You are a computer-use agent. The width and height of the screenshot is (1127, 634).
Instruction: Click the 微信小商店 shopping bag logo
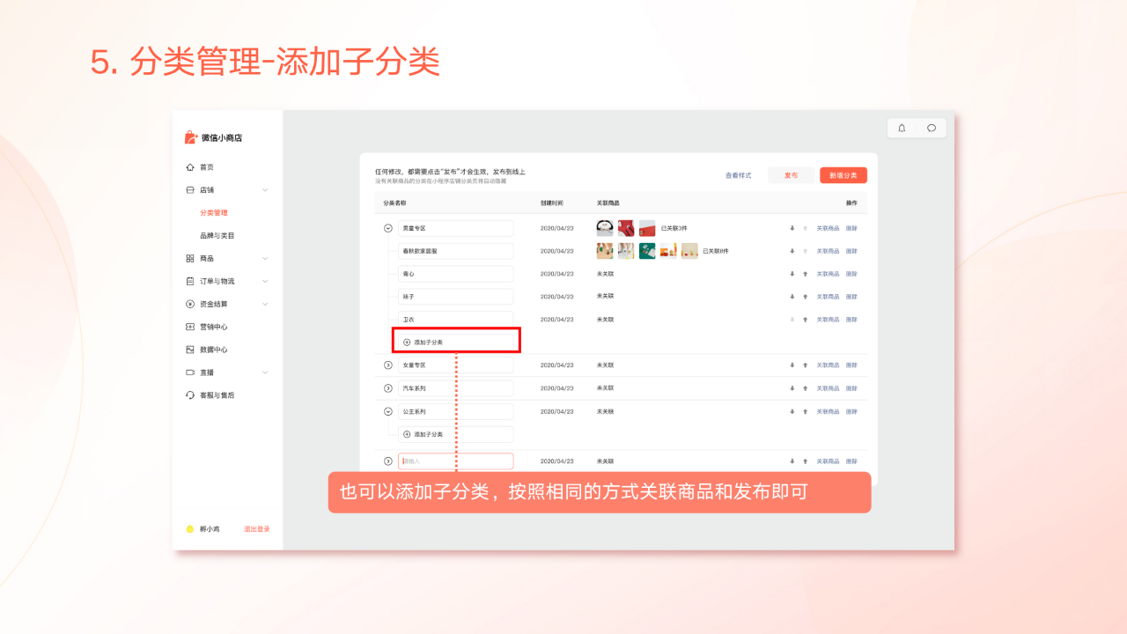click(190, 137)
